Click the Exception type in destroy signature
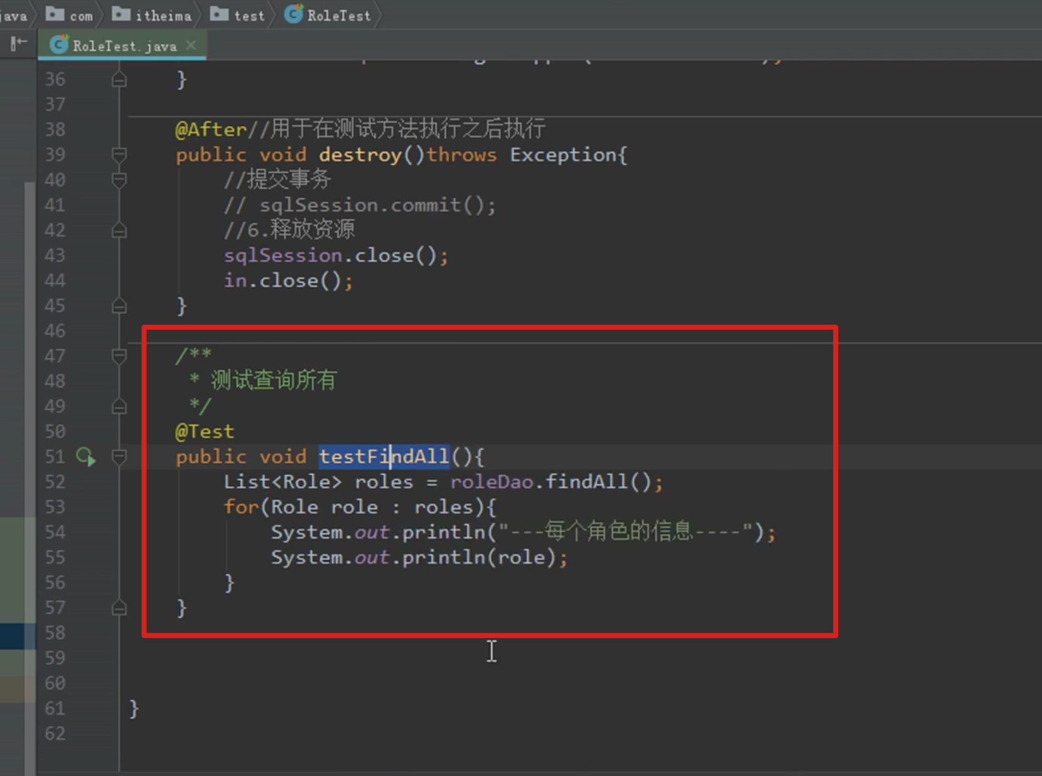 coord(563,154)
